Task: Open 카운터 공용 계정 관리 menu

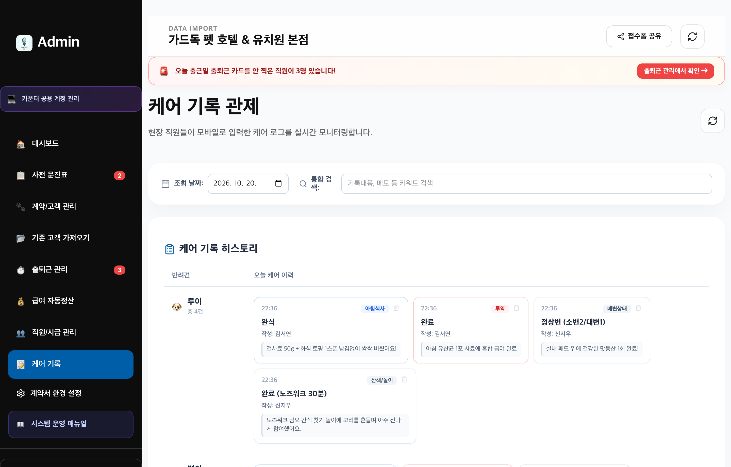Action: (x=71, y=99)
